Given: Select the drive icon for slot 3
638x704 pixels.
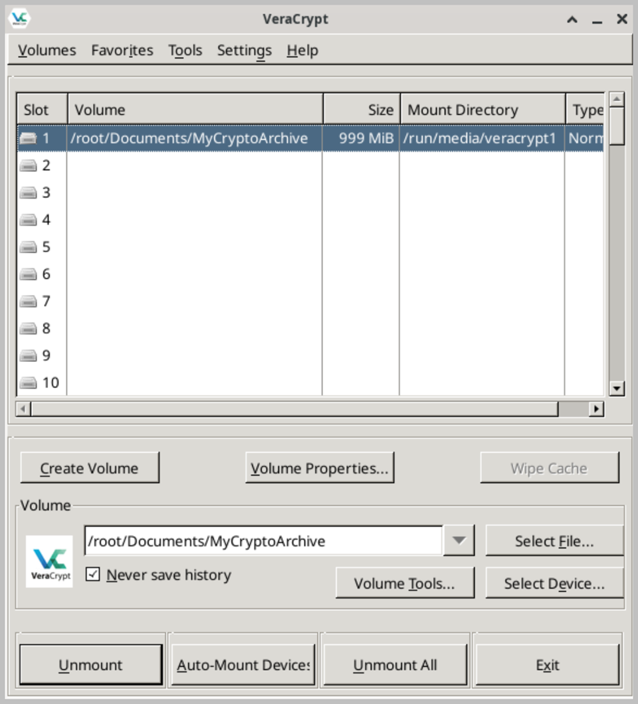Looking at the screenshot, I should (29, 193).
